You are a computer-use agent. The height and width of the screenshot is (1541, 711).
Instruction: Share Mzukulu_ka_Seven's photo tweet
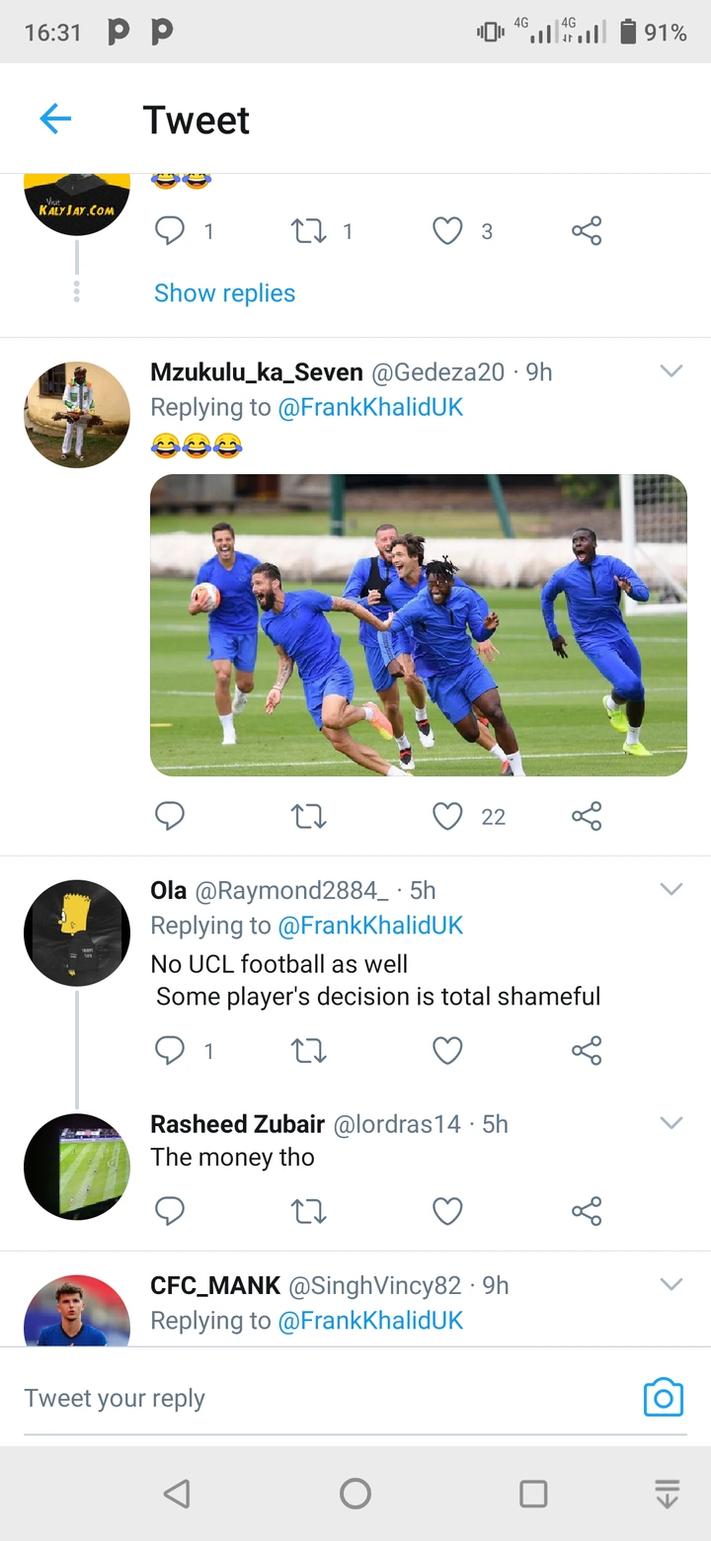point(587,816)
